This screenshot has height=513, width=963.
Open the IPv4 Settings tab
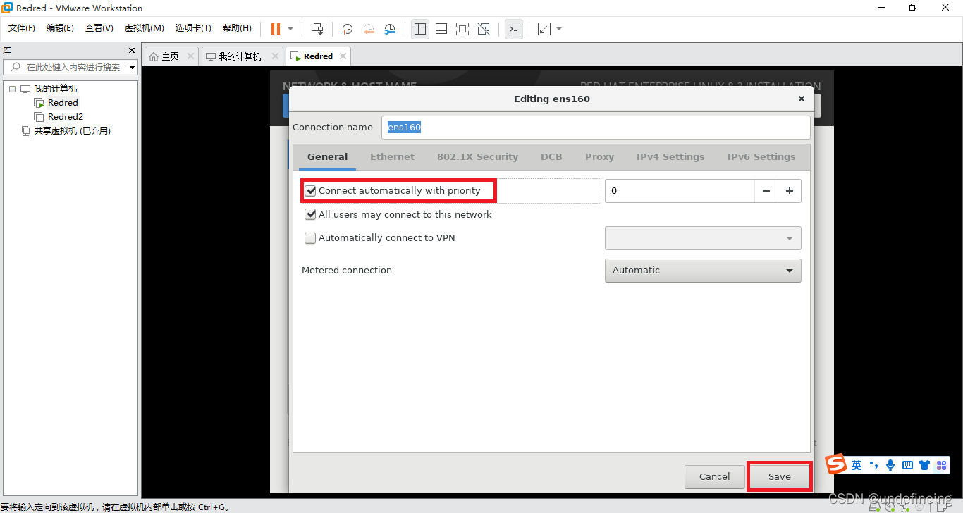pyautogui.click(x=670, y=157)
